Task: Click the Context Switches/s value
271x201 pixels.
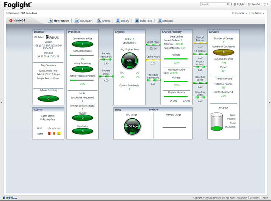Action: [x=129, y=89]
